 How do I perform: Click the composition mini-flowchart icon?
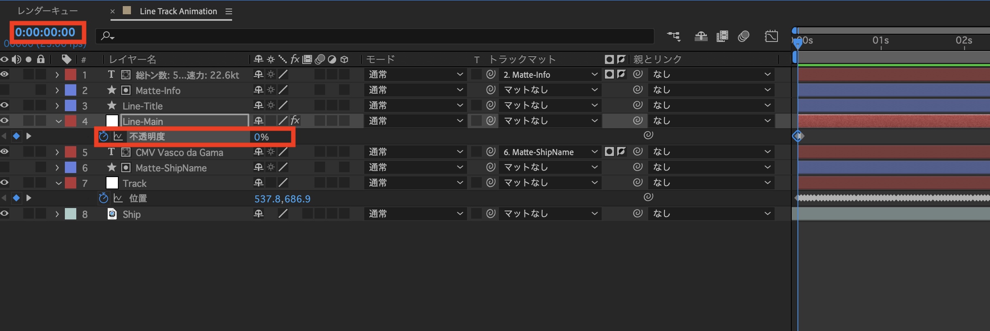click(673, 37)
